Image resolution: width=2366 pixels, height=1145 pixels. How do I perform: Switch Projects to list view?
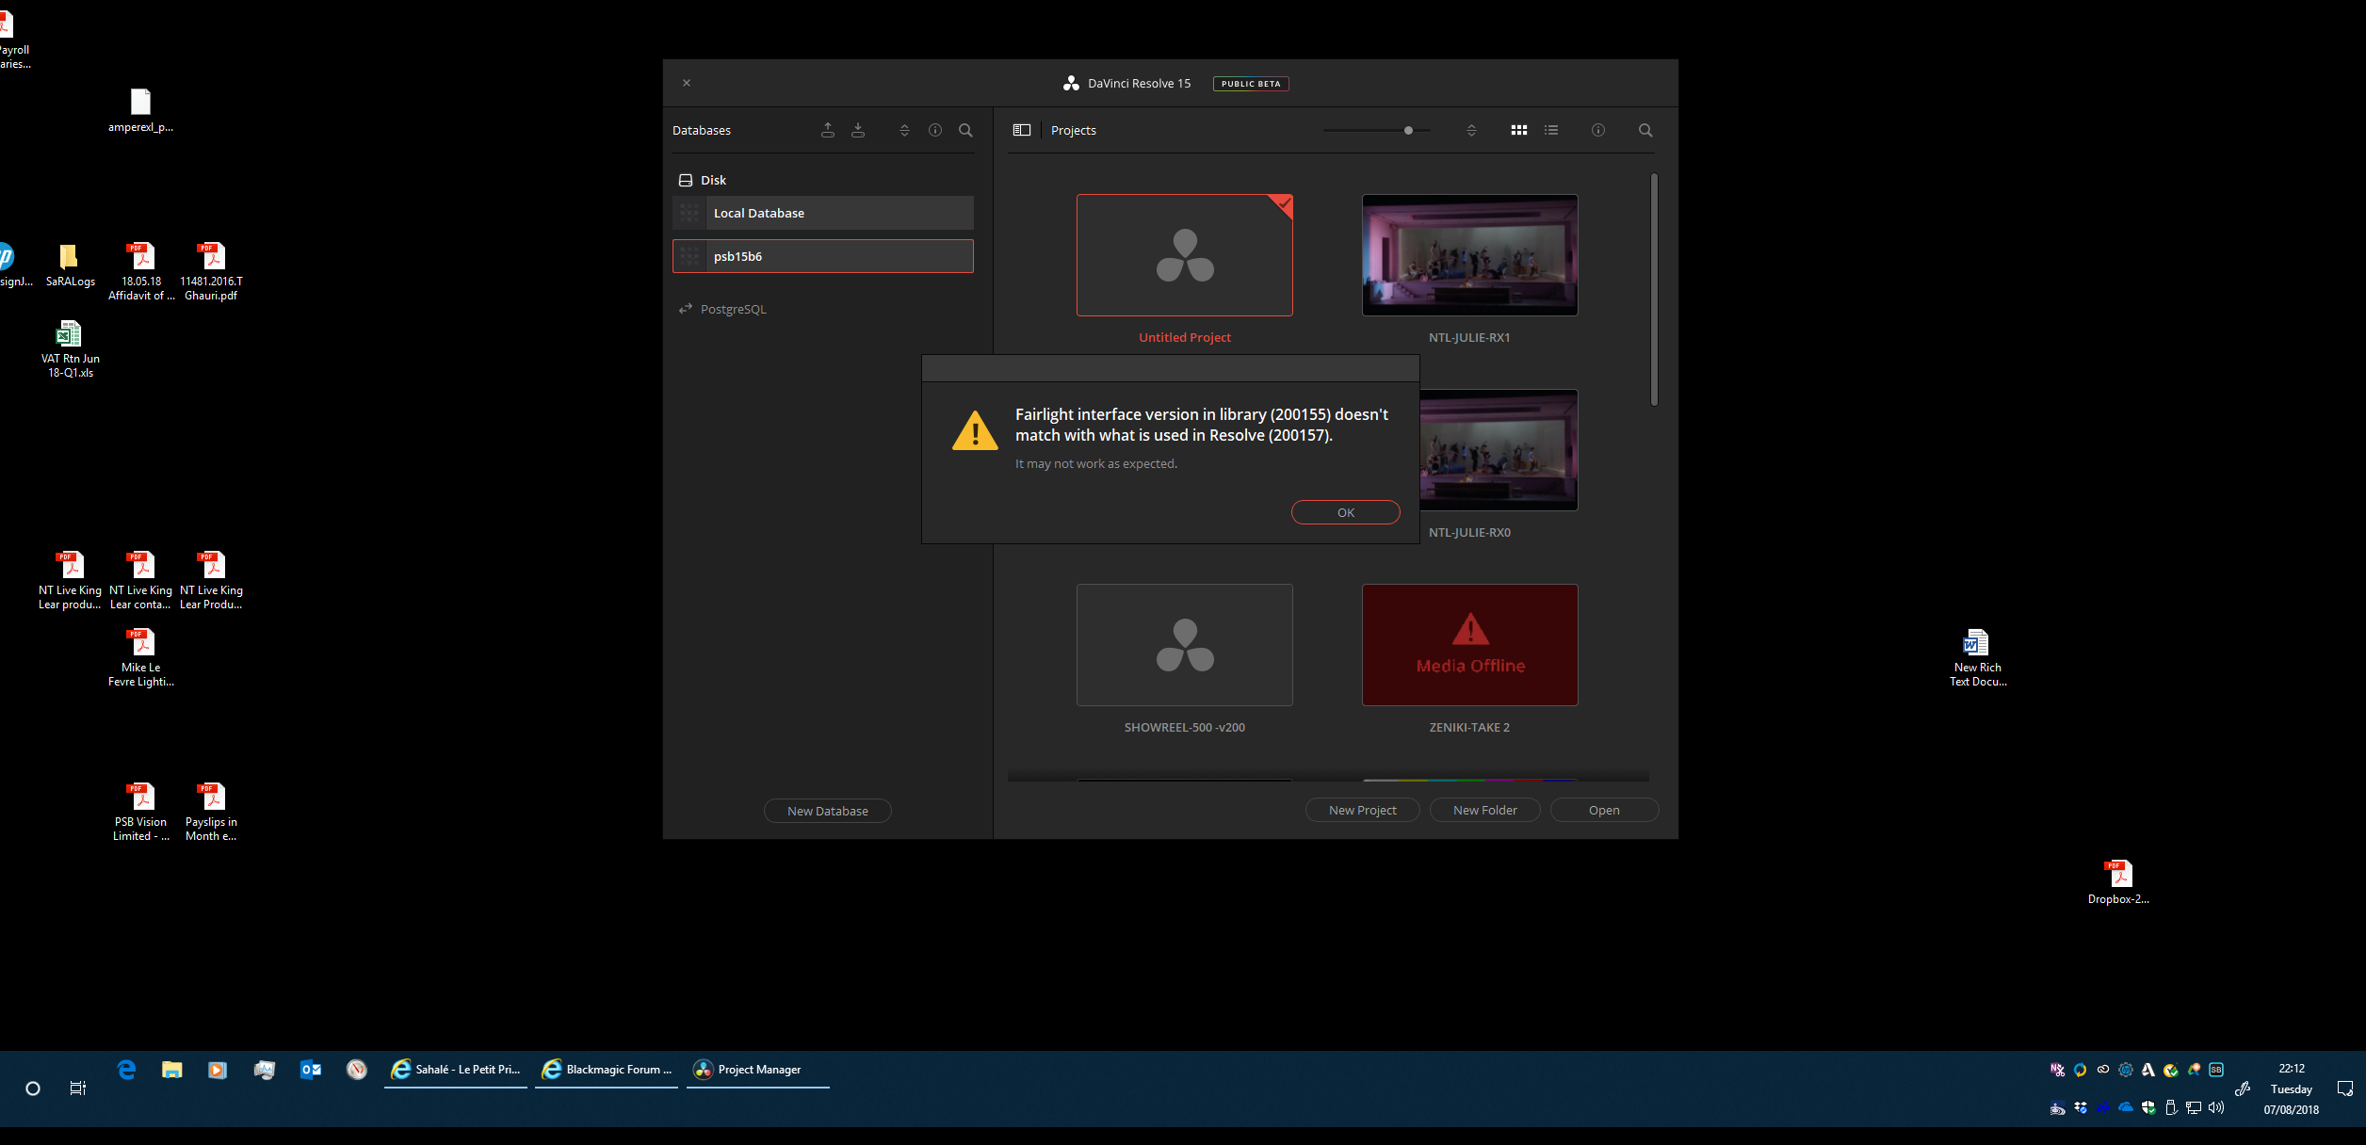point(1551,130)
